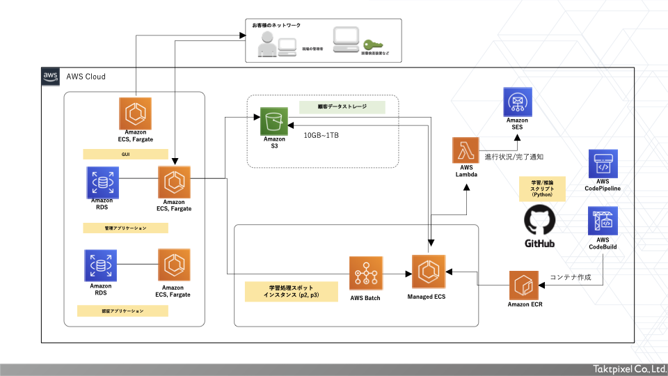
Task: Click the small computer beside the user
Action: [x=287, y=47]
